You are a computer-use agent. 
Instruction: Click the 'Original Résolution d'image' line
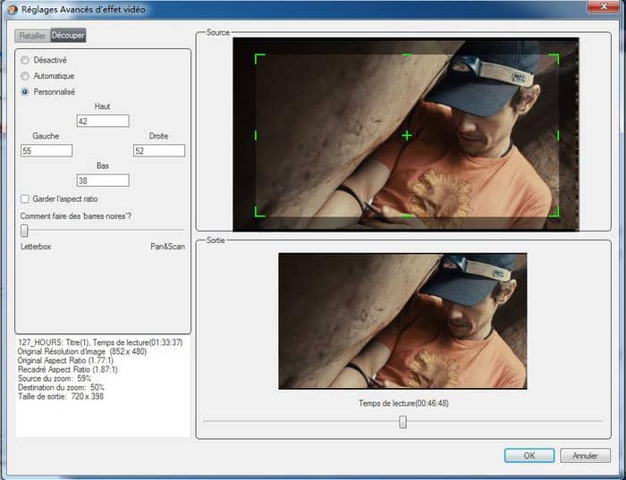(82, 351)
